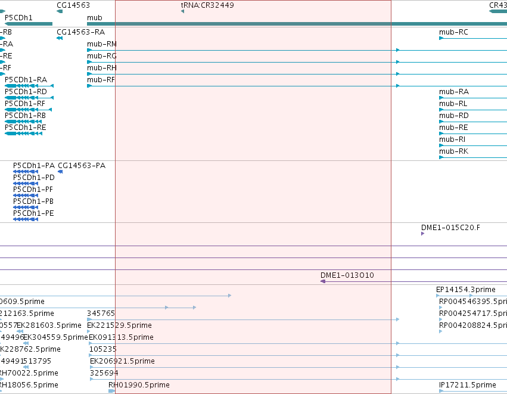
Task: Click protein P5CDh1-PF
Action: pos(33,190)
